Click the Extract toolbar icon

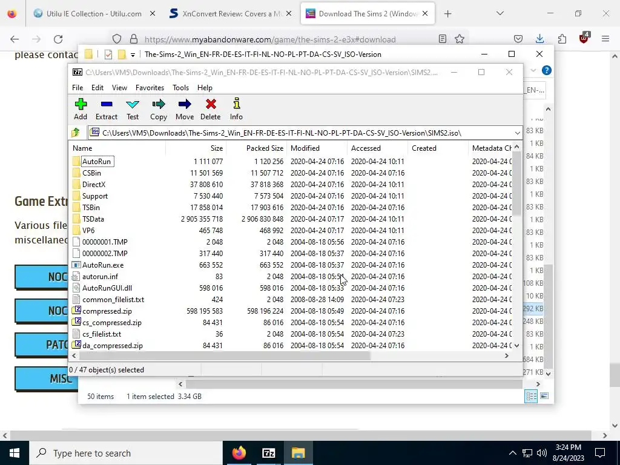pyautogui.click(x=107, y=109)
